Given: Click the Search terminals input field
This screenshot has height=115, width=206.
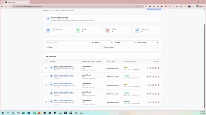Looking at the screenshot, I should [68, 42].
